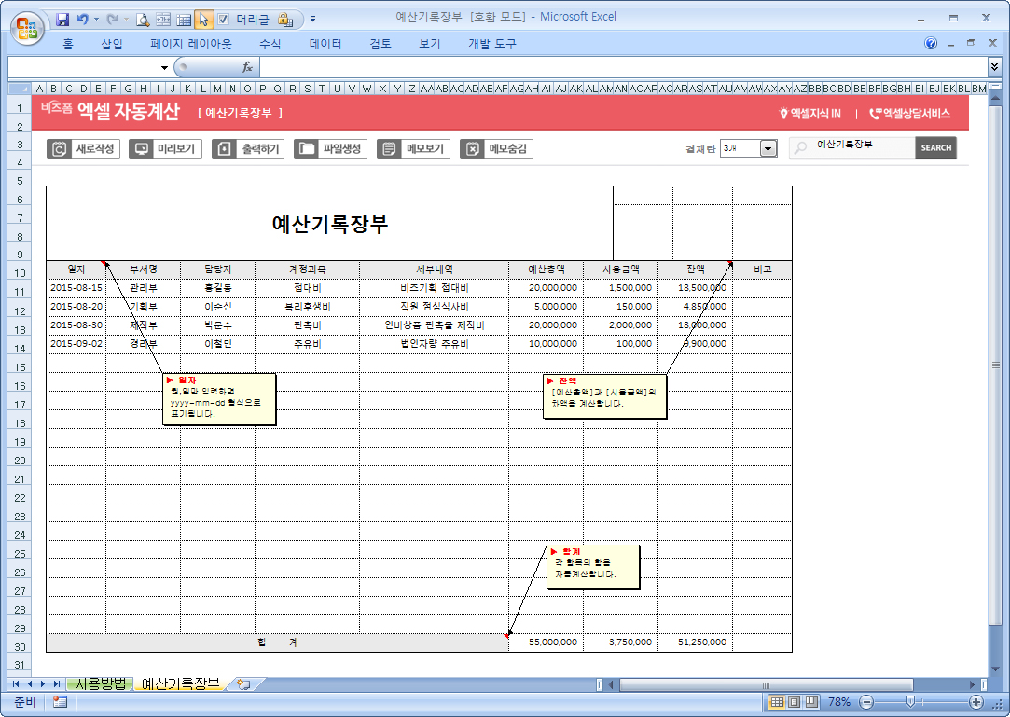Zoom in with the plus button

pos(976,702)
